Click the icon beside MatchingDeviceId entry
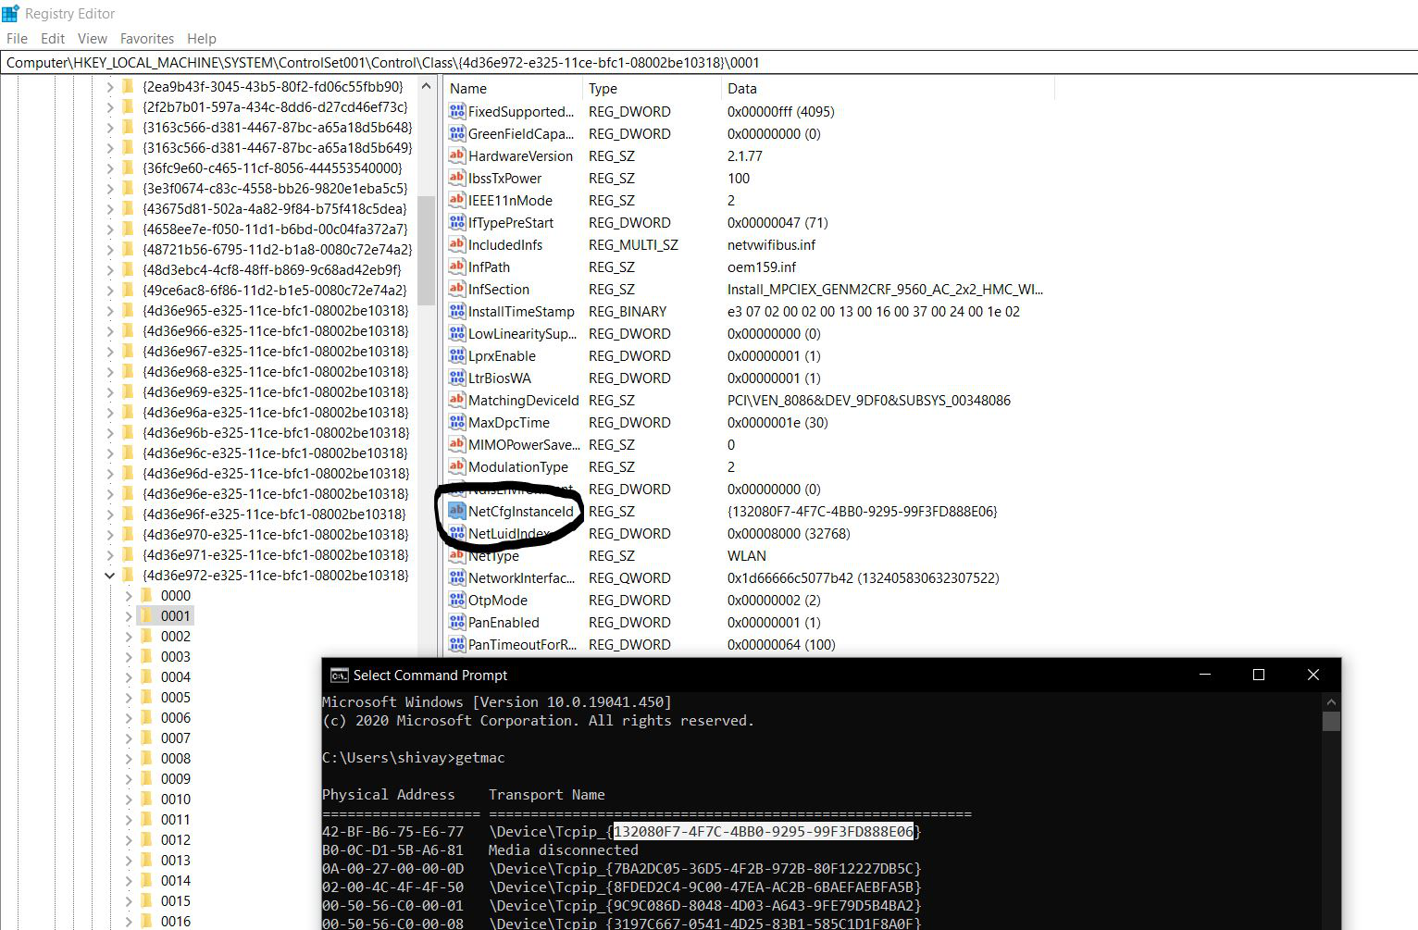 pos(456,400)
